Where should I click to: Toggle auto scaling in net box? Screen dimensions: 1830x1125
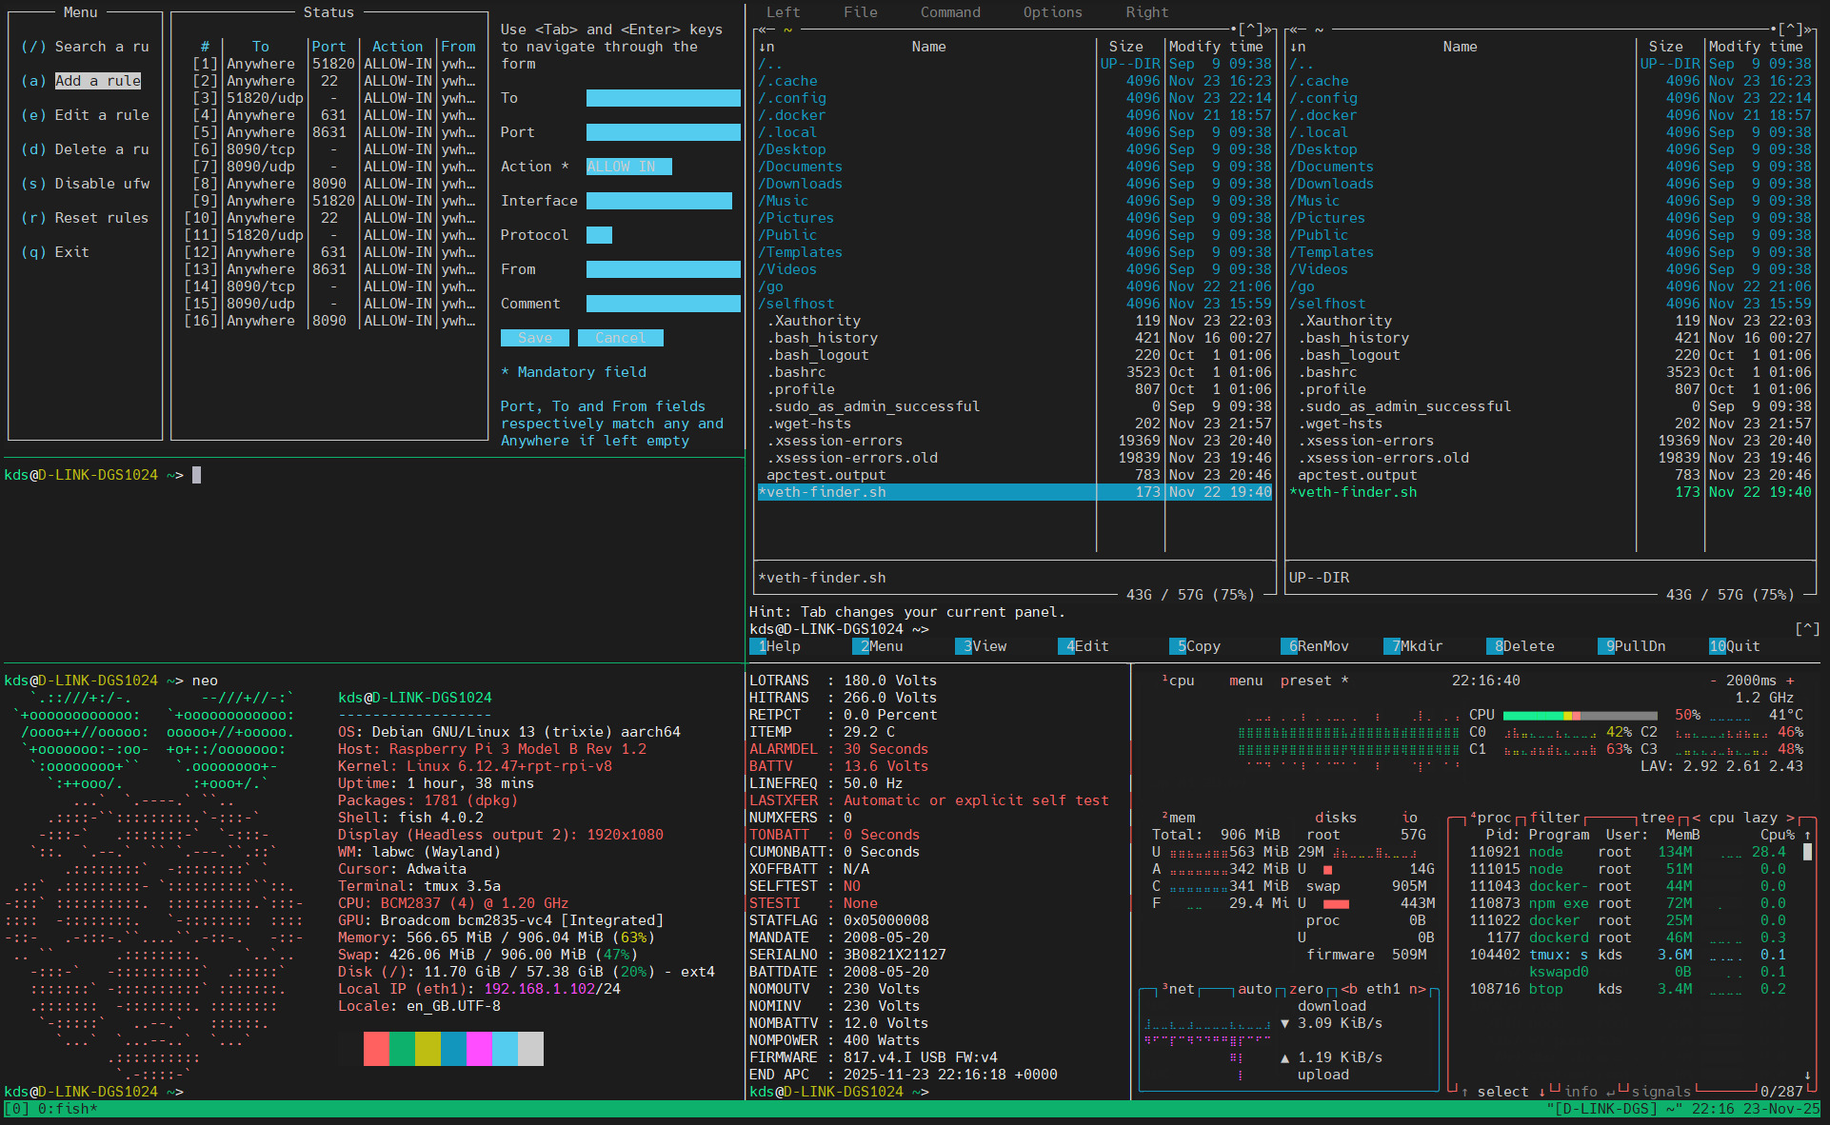click(1254, 989)
